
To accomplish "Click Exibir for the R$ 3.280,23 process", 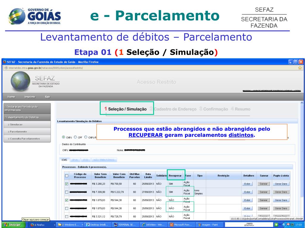I will (247, 184).
